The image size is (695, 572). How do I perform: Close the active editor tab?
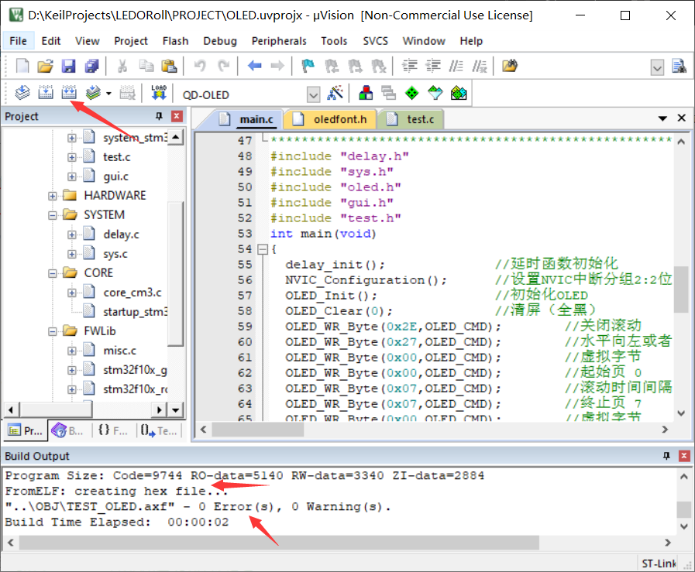[682, 118]
